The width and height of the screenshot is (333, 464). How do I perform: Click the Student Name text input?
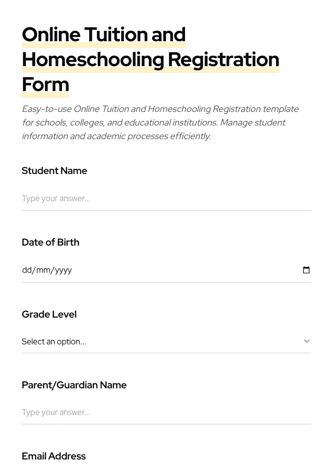pyautogui.click(x=166, y=198)
